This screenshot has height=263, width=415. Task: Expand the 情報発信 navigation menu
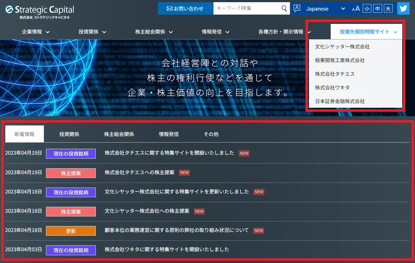pyautogui.click(x=216, y=32)
